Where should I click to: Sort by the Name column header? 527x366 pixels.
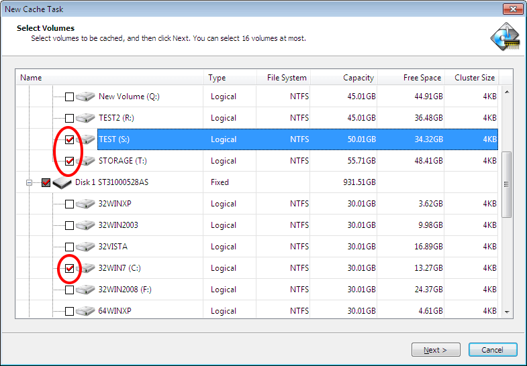coord(109,78)
